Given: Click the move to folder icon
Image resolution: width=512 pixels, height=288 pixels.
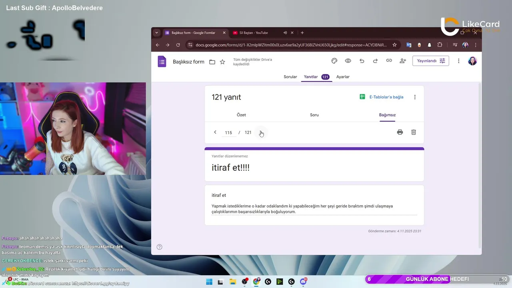Looking at the screenshot, I should pyautogui.click(x=212, y=62).
